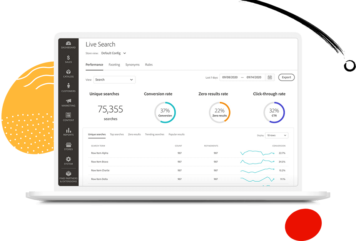
Task: Click the Row Item Delta conversion sparkline
Action: (x=257, y=179)
